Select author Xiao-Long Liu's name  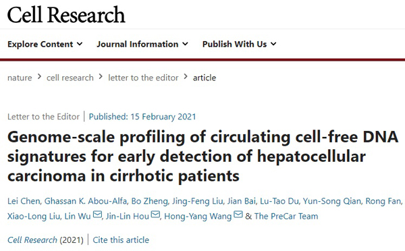click(x=34, y=216)
